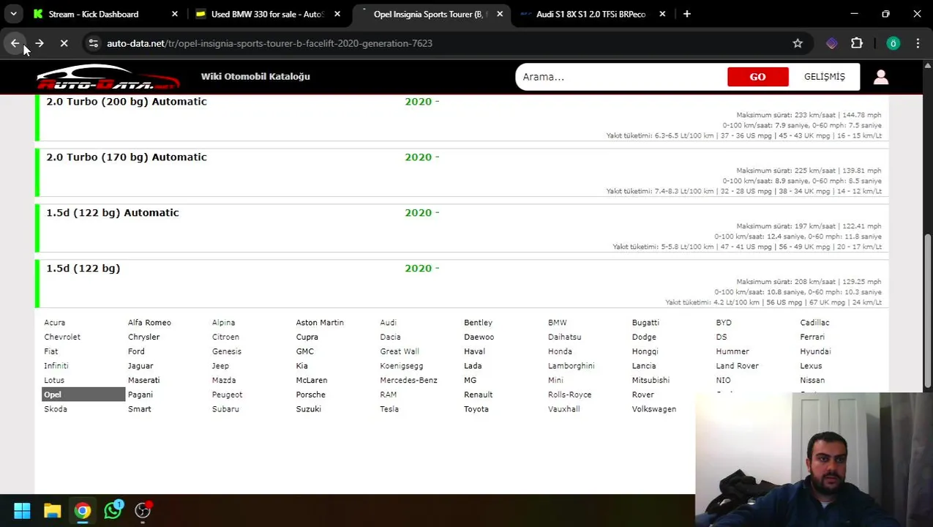Select Koenigsegg brand link
The image size is (933, 527).
coord(403,366)
